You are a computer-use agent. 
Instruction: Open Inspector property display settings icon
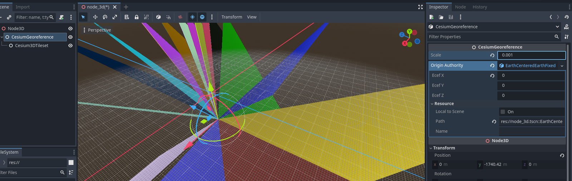567,37
